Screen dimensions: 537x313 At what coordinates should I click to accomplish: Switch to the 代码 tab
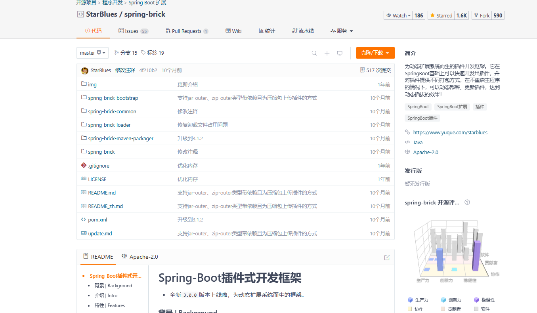pos(93,31)
